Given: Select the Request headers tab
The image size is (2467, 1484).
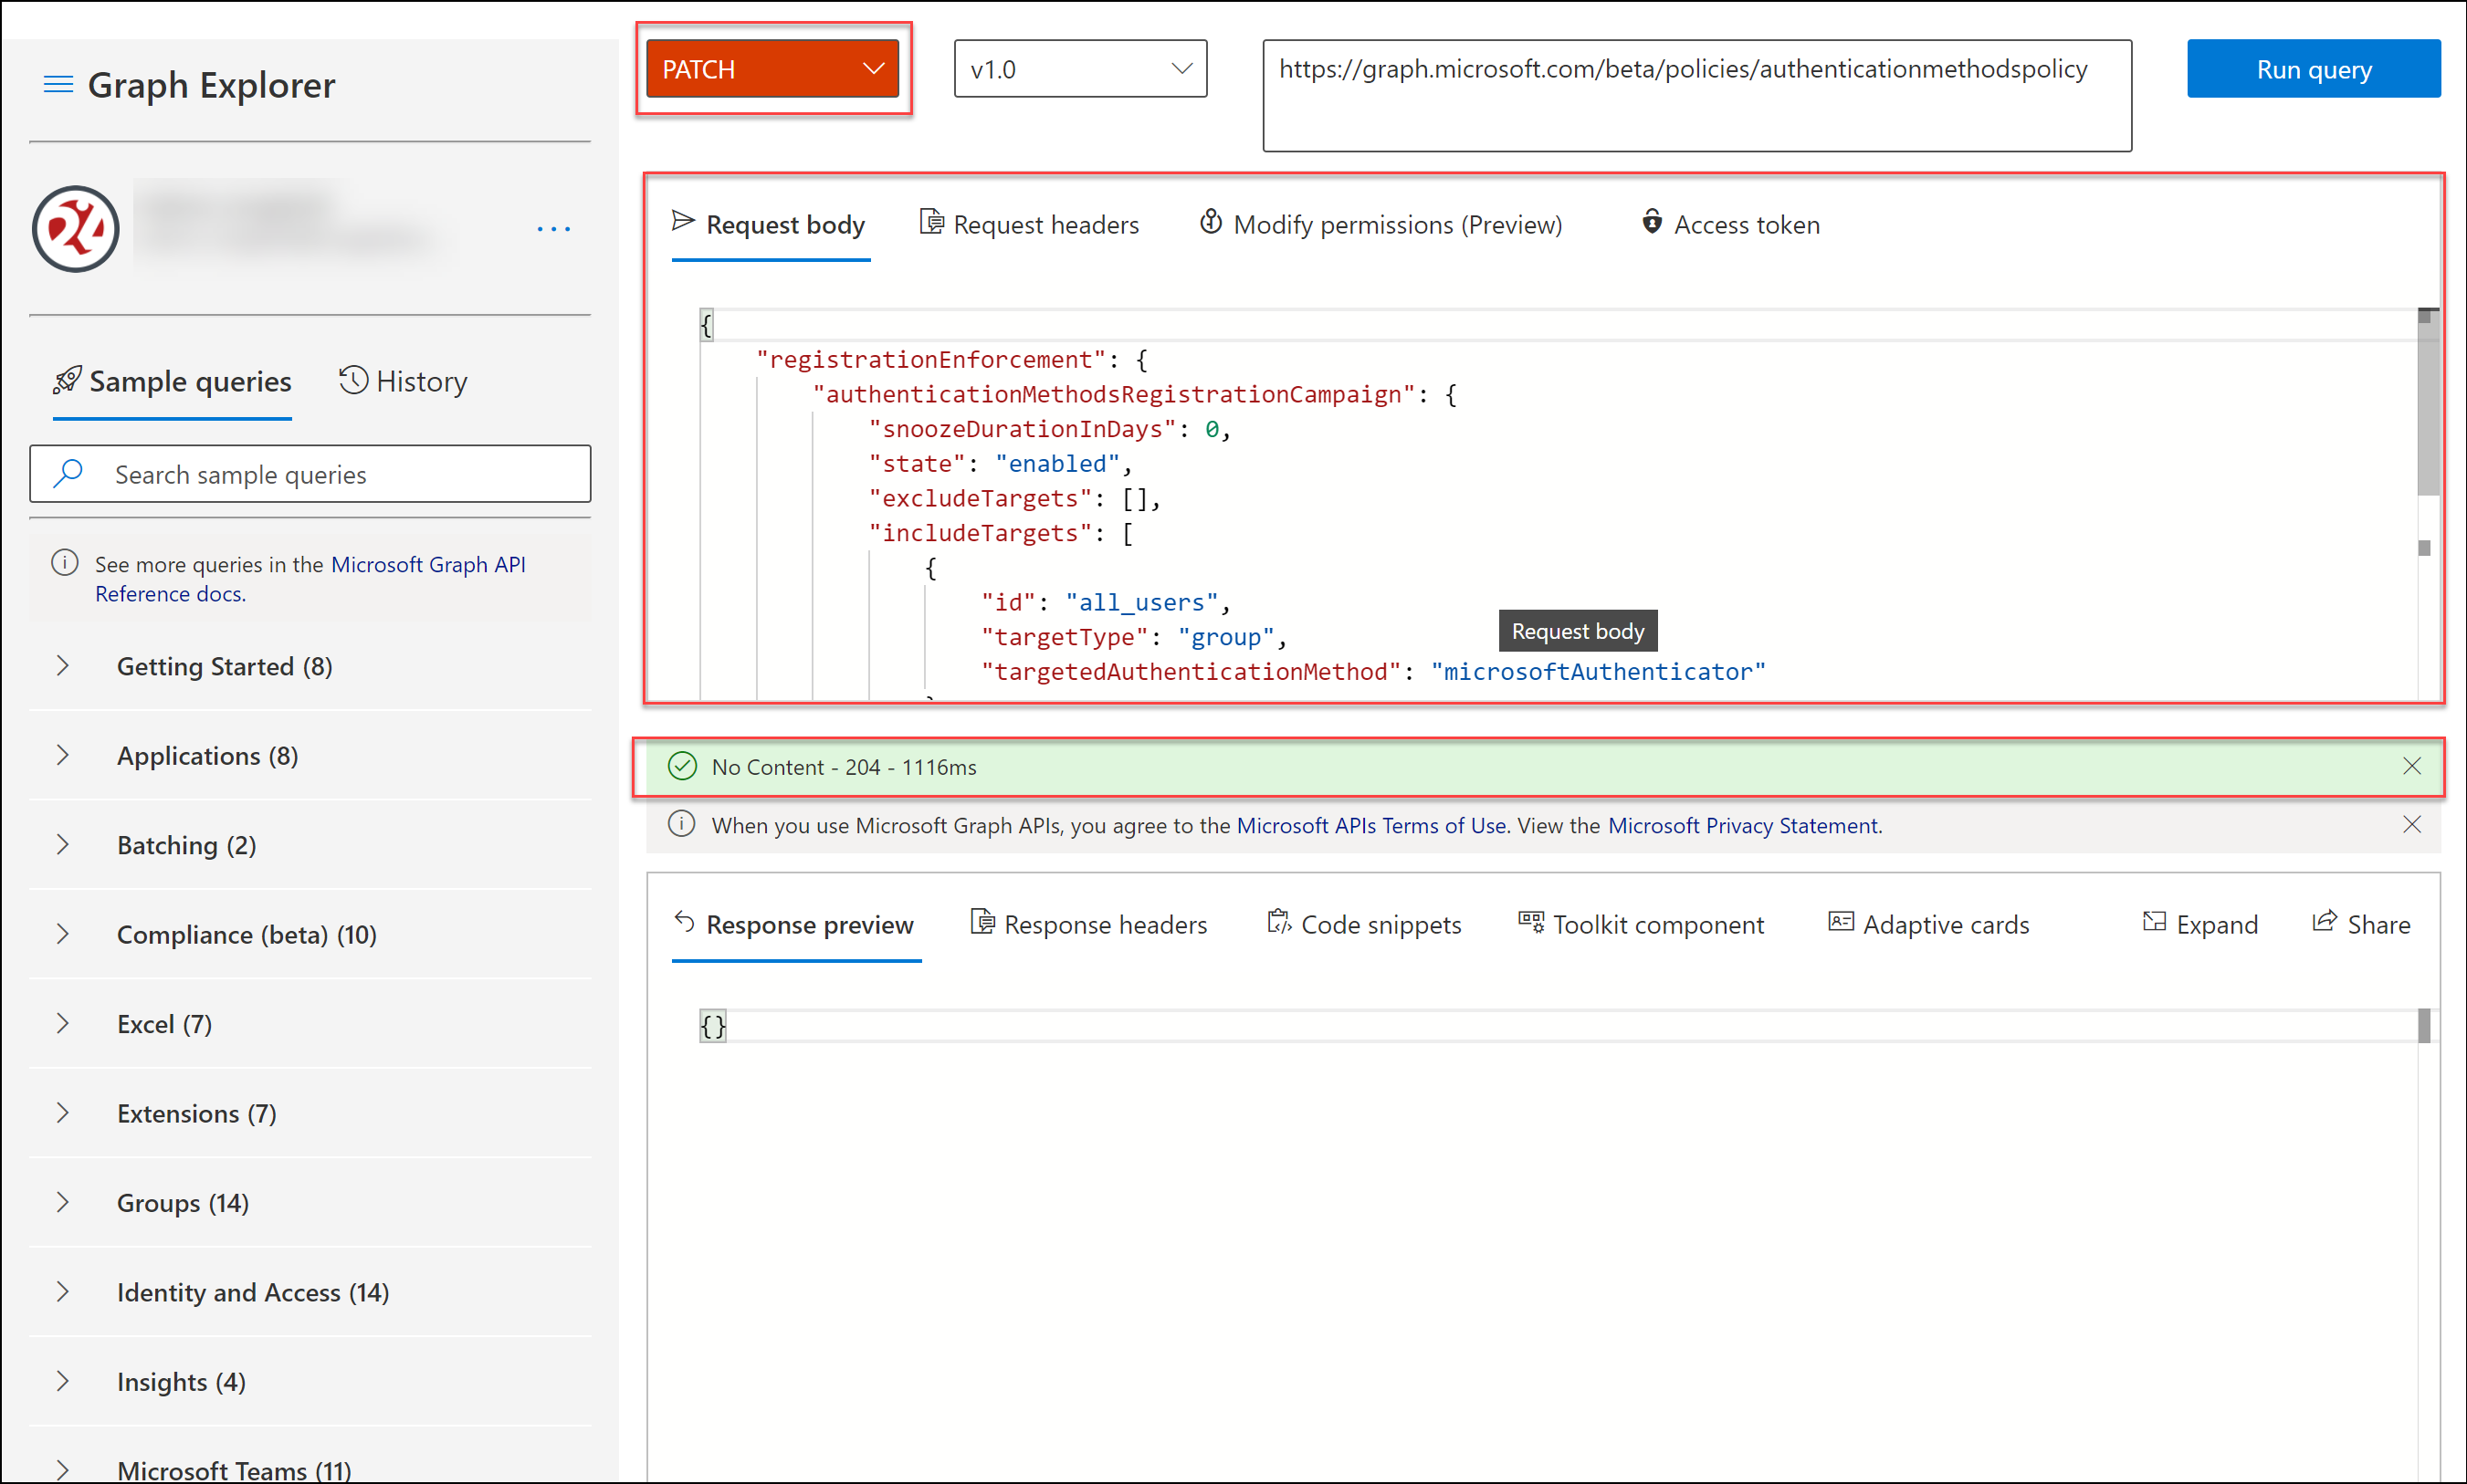Looking at the screenshot, I should pos(1031,224).
